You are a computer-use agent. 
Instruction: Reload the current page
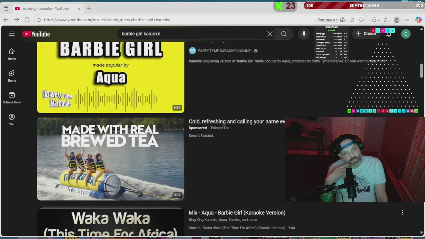27,20
